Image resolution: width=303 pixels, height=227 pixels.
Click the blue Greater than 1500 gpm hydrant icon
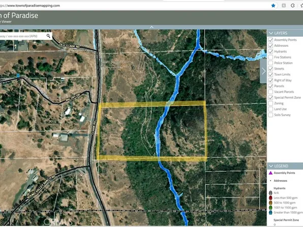click(x=270, y=212)
